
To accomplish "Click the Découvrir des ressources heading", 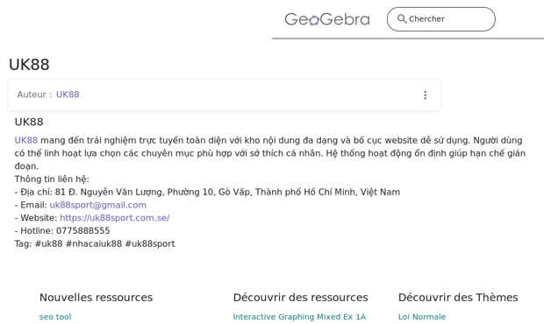I will [x=300, y=298].
